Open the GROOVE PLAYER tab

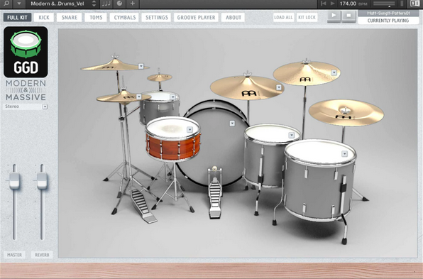[196, 18]
